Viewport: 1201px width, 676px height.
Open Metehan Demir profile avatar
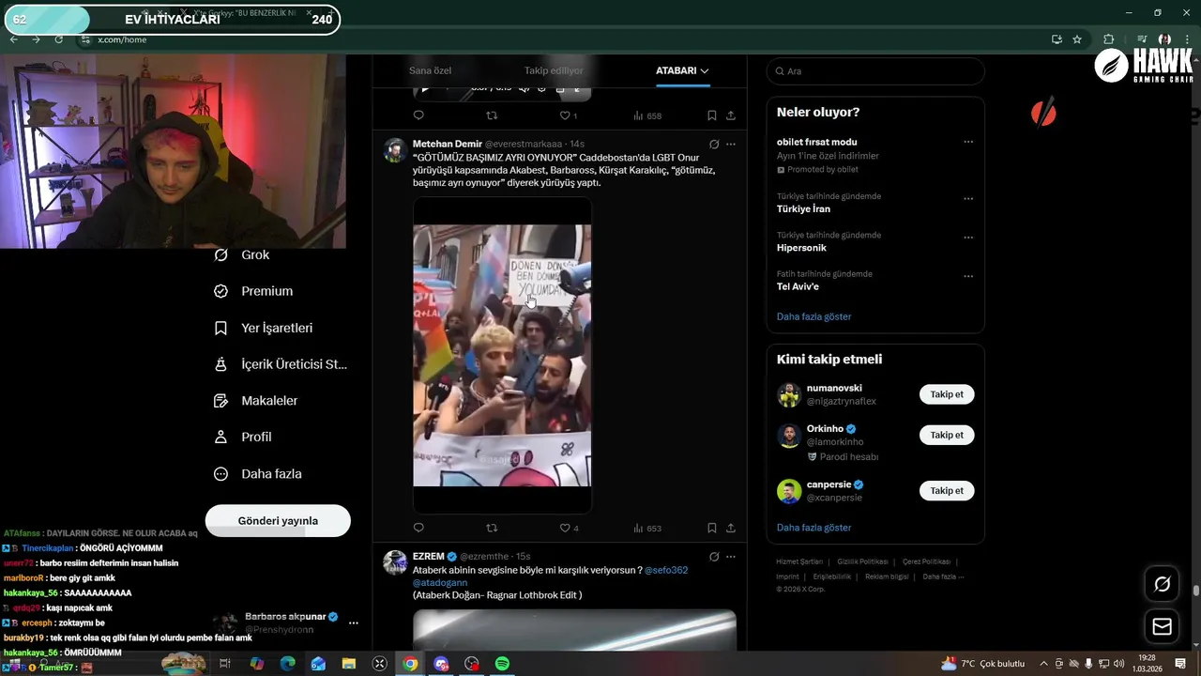pos(395,150)
